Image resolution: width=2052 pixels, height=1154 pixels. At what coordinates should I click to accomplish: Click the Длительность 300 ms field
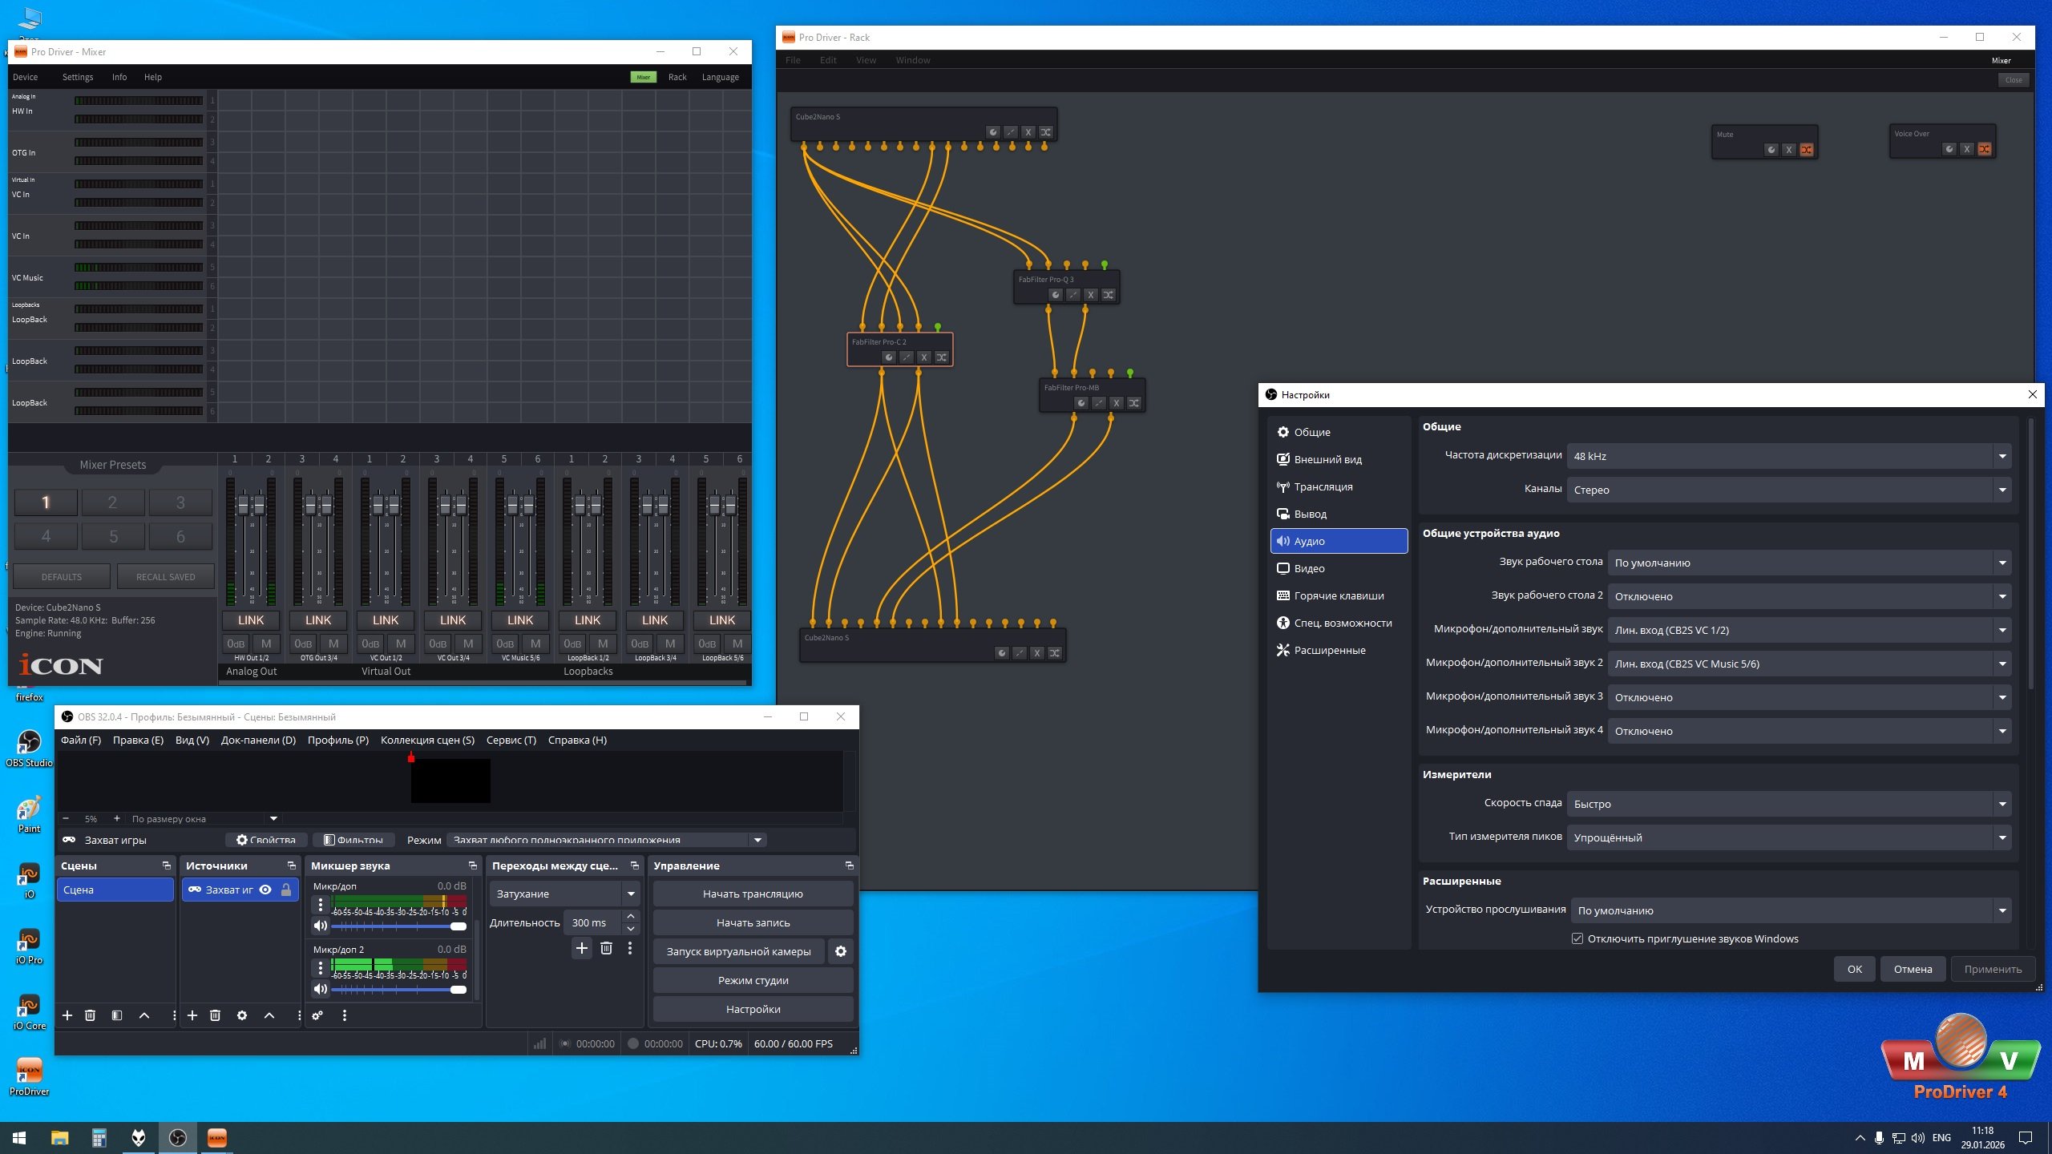pos(592,922)
